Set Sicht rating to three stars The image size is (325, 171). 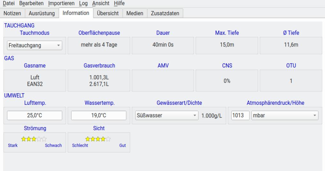coord(98,139)
